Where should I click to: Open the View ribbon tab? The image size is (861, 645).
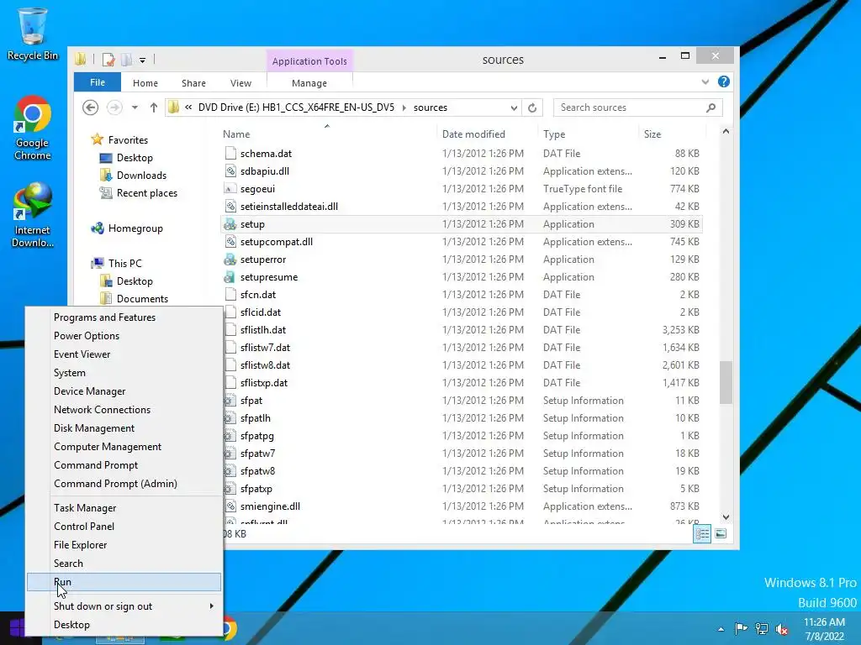pos(240,83)
